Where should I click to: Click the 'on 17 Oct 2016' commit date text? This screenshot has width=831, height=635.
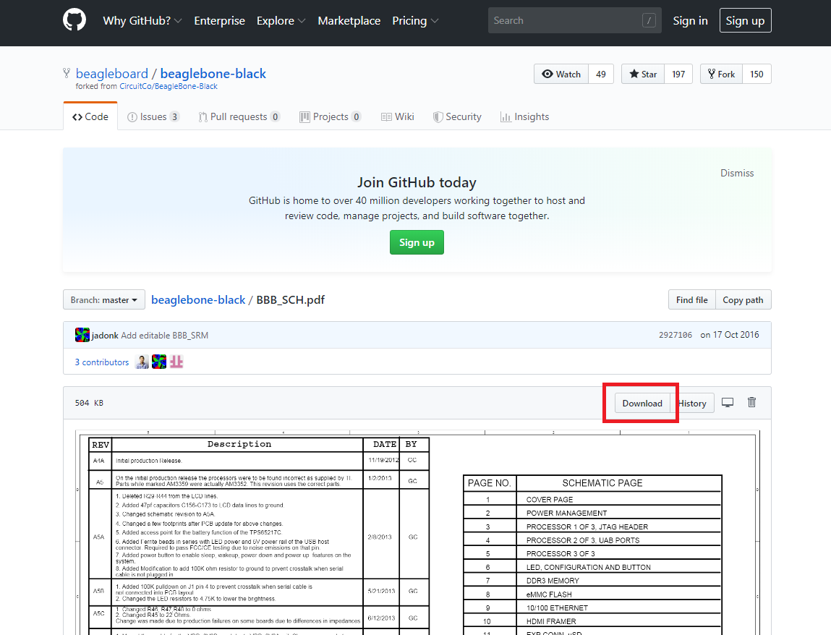point(730,335)
